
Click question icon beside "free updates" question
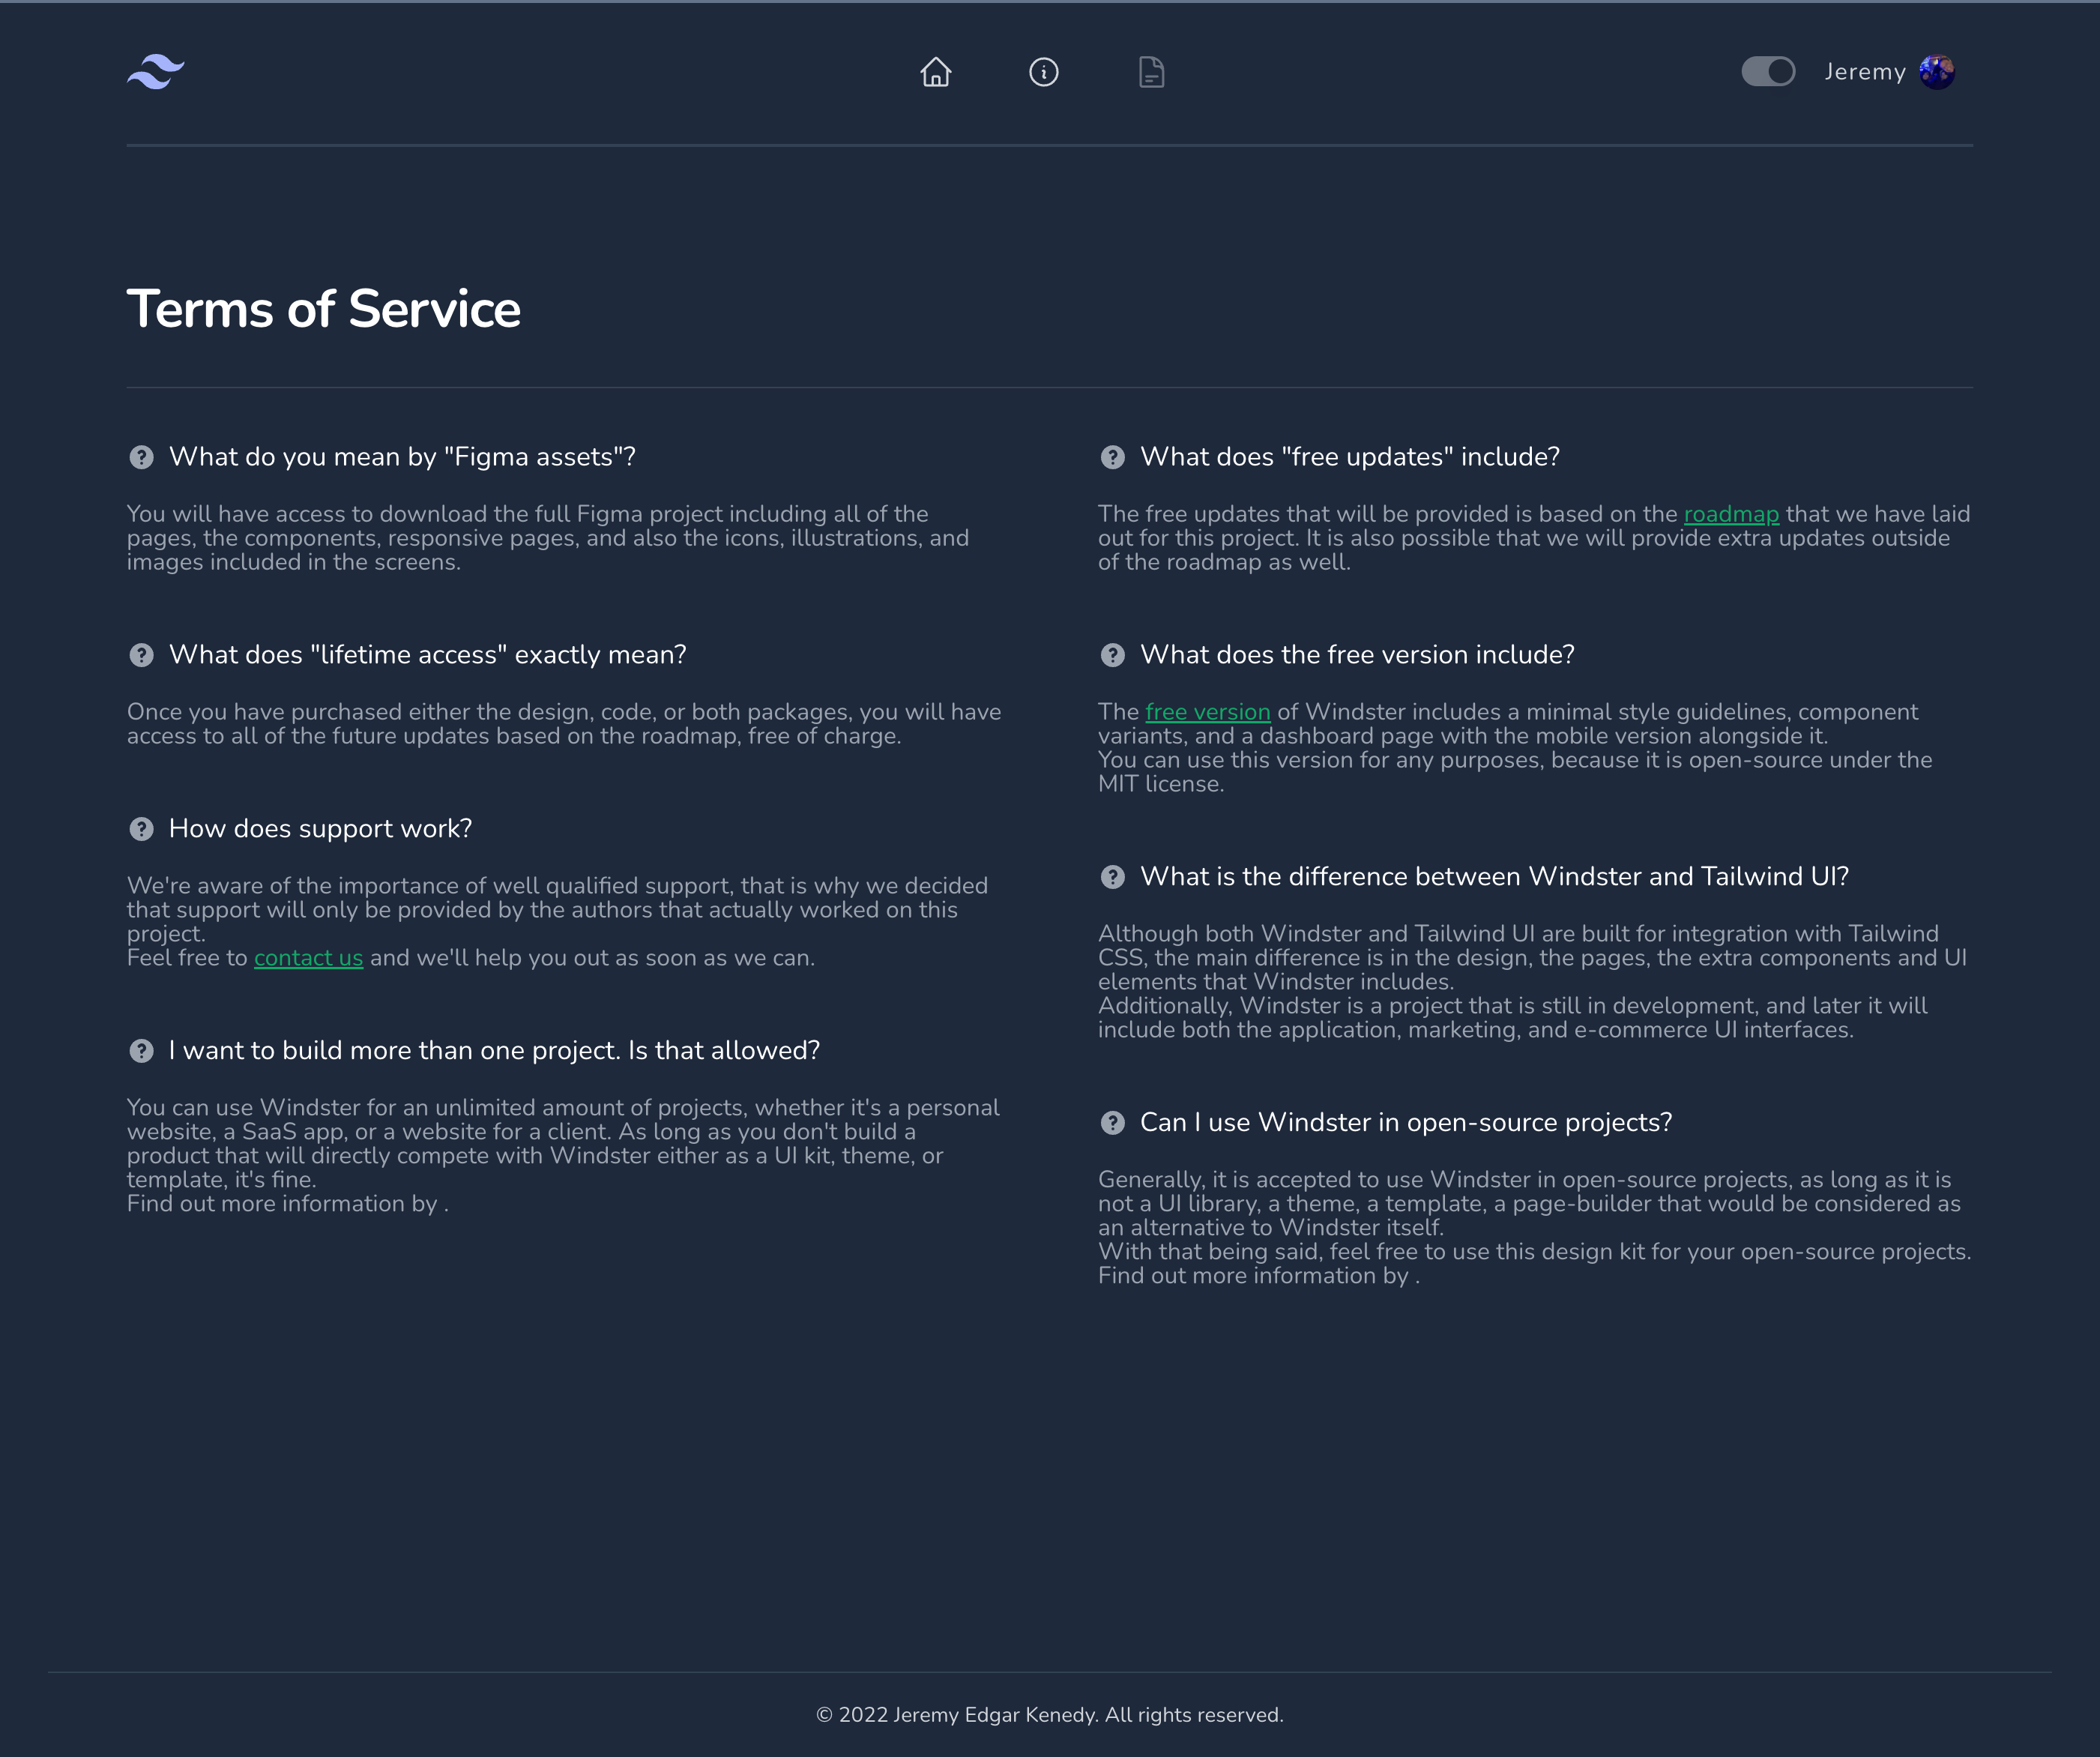(1112, 457)
